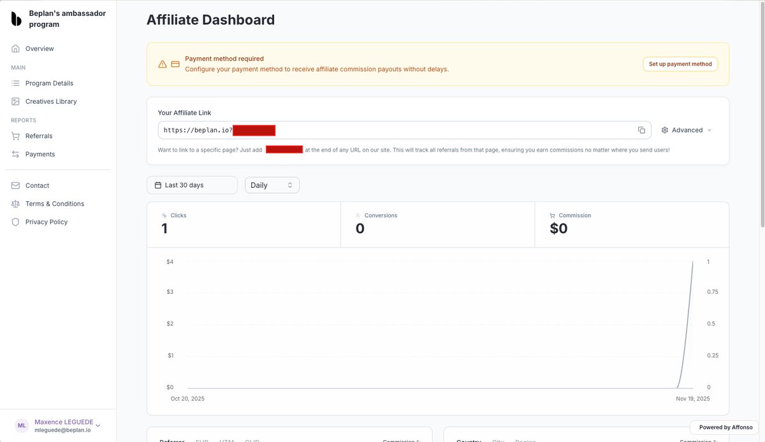Image resolution: width=765 pixels, height=442 pixels.
Task: Open the account menu next to Maxence LEGUEDE
Action: coord(97,424)
